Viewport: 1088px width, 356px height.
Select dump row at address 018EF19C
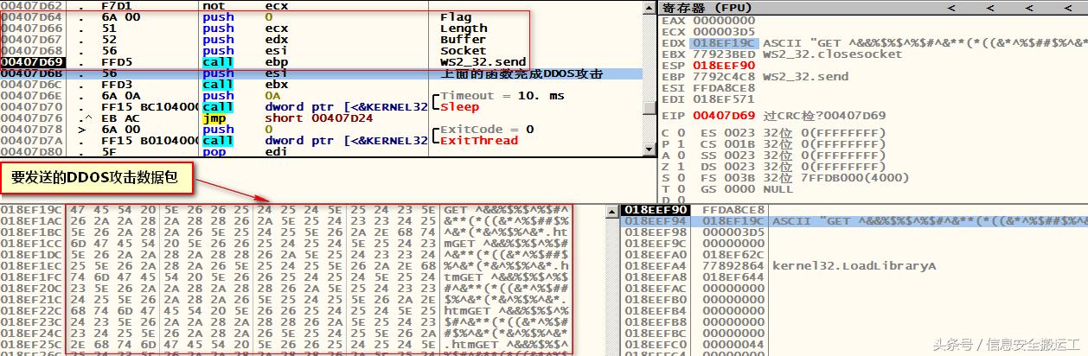click(30, 210)
